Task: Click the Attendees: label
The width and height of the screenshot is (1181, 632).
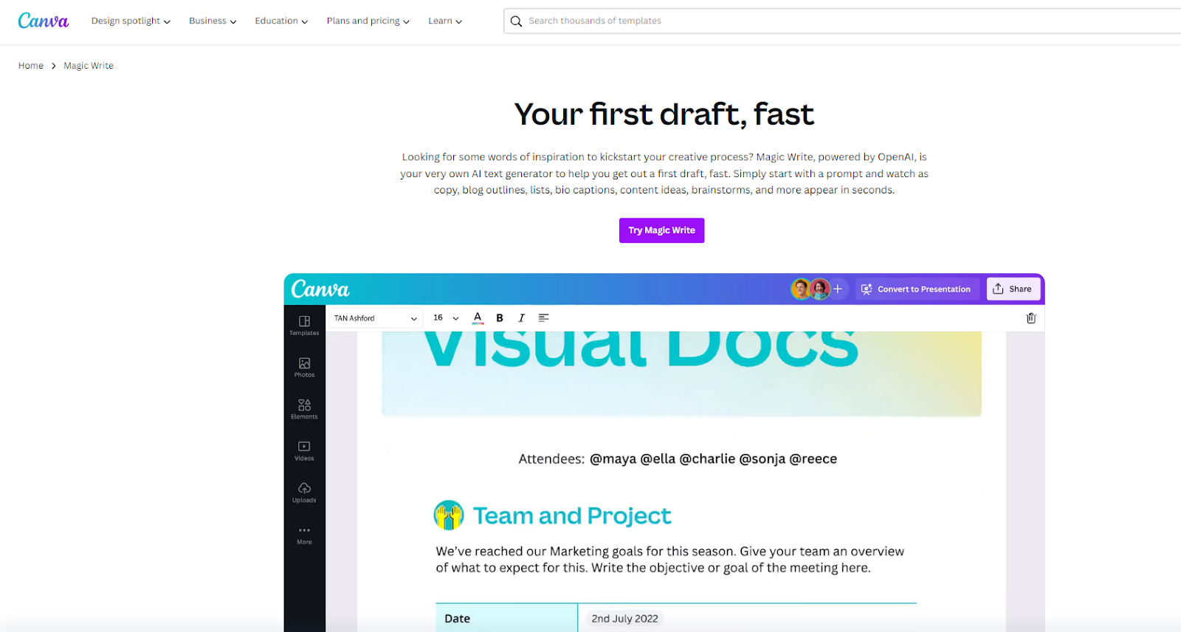Action: (x=551, y=459)
